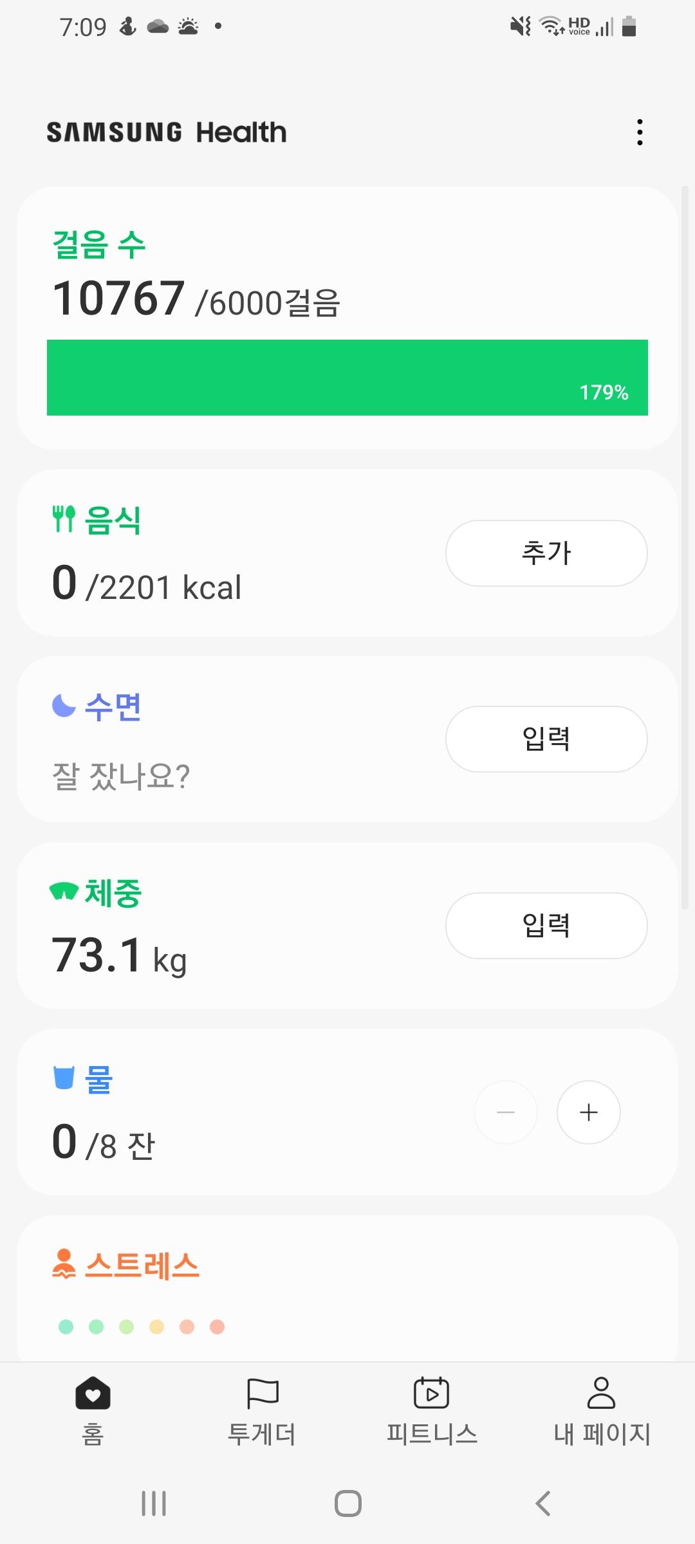
Task: Tap the blue water cup icon
Action: pyautogui.click(x=64, y=1078)
